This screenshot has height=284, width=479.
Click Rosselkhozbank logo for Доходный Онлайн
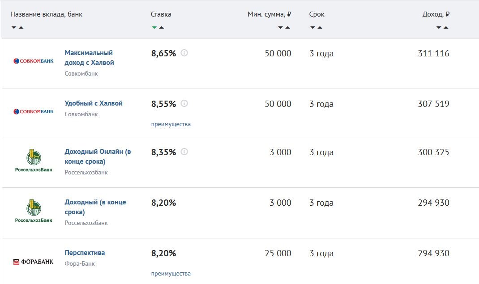coord(34,161)
